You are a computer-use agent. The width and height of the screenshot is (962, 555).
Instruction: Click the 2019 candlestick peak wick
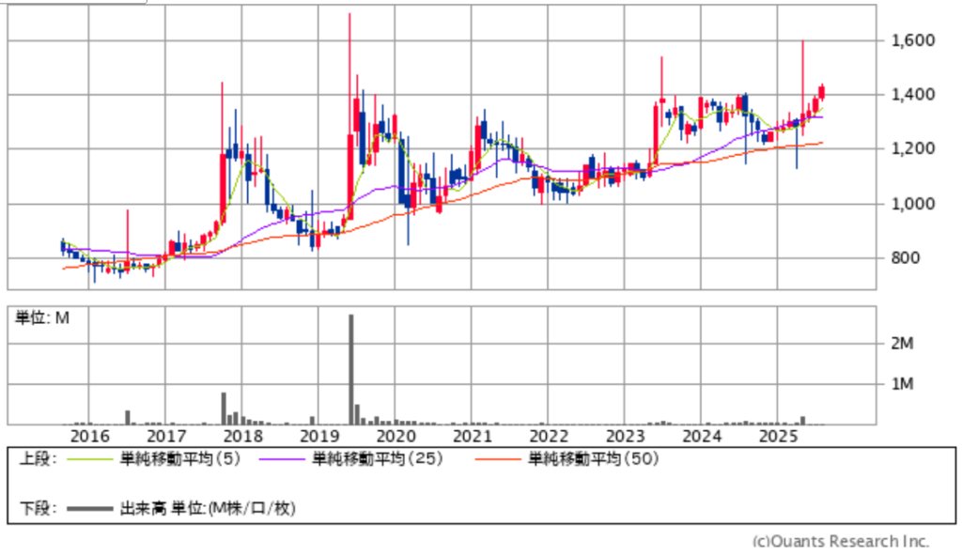point(349,73)
